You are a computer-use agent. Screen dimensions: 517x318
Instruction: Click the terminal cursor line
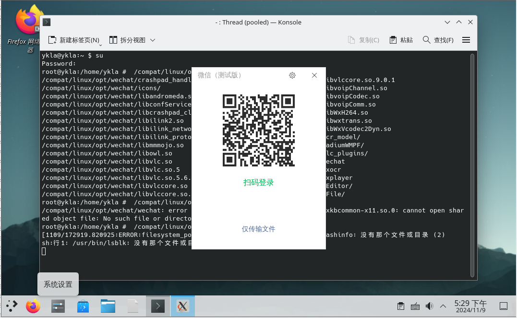point(44,251)
